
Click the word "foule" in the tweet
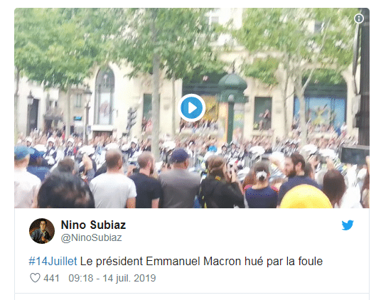[x=311, y=261]
